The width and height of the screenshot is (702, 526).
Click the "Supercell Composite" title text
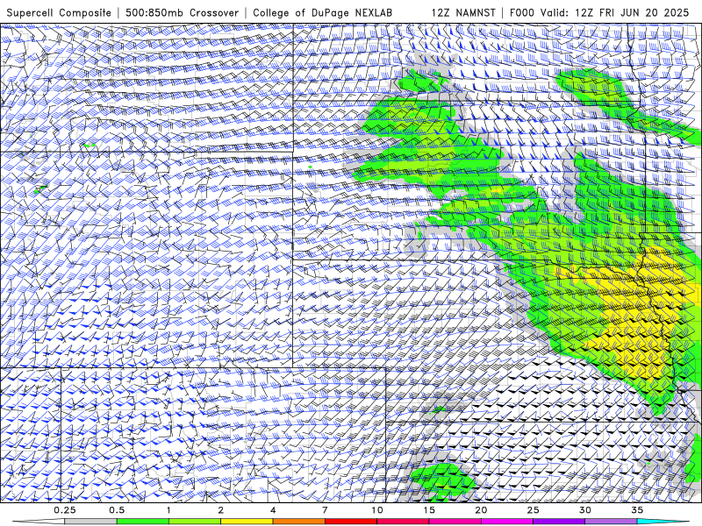pyautogui.click(x=59, y=12)
